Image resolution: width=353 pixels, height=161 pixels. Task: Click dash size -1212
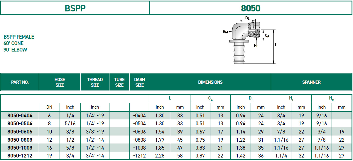(139, 156)
